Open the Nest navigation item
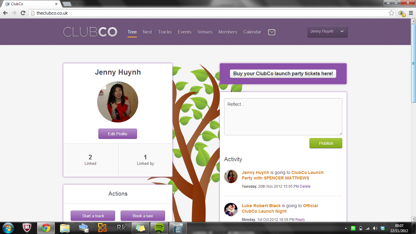 (147, 32)
